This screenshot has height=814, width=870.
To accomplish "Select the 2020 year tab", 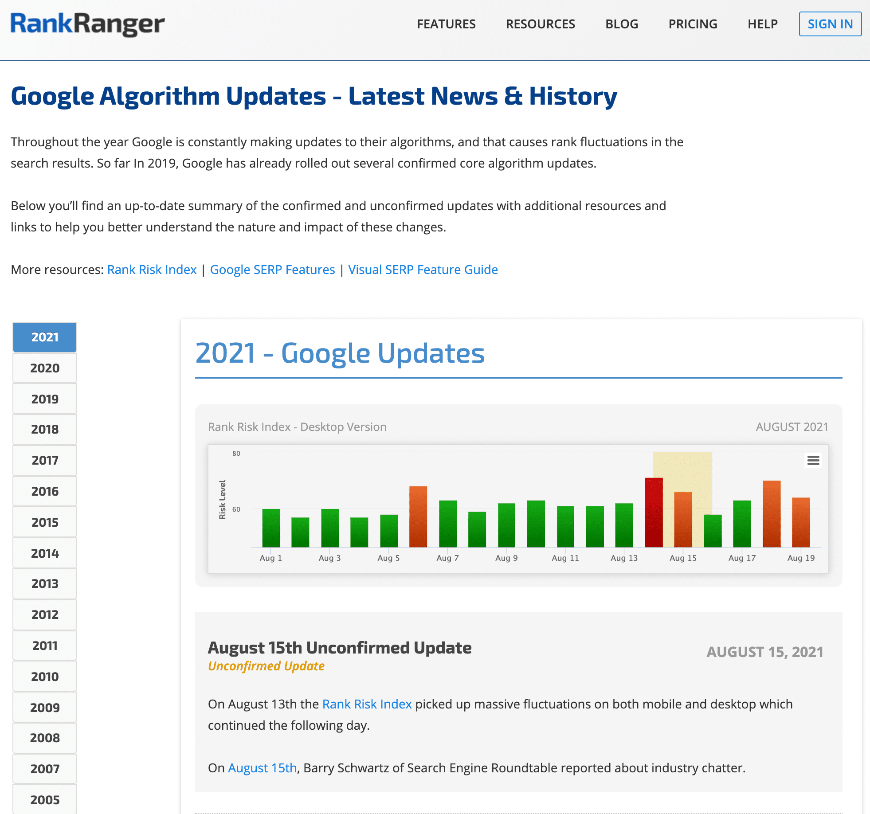I will (x=45, y=368).
